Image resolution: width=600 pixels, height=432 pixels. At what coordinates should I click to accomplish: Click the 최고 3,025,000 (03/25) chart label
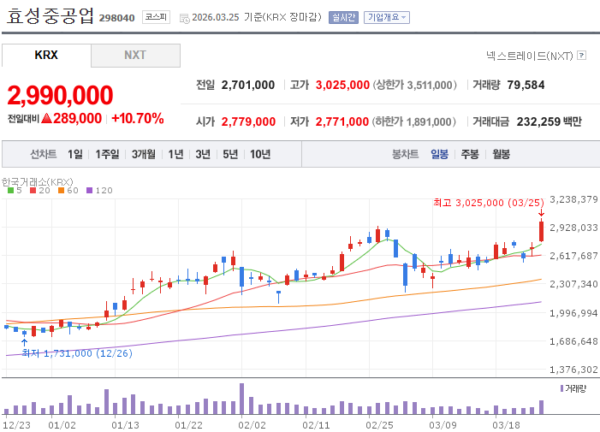489,203
